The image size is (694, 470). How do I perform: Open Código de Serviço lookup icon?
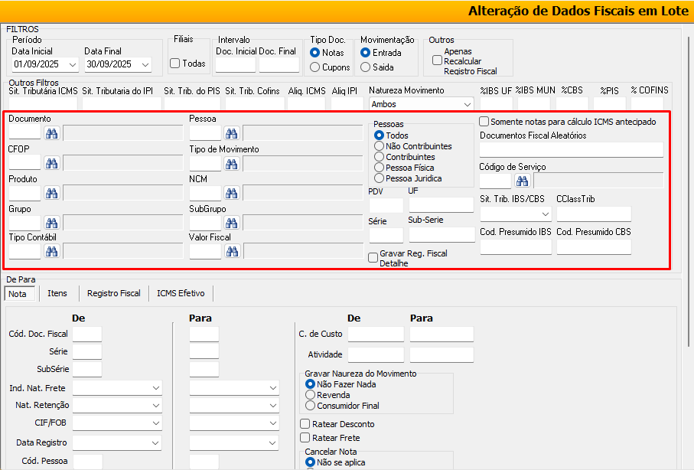tap(522, 181)
